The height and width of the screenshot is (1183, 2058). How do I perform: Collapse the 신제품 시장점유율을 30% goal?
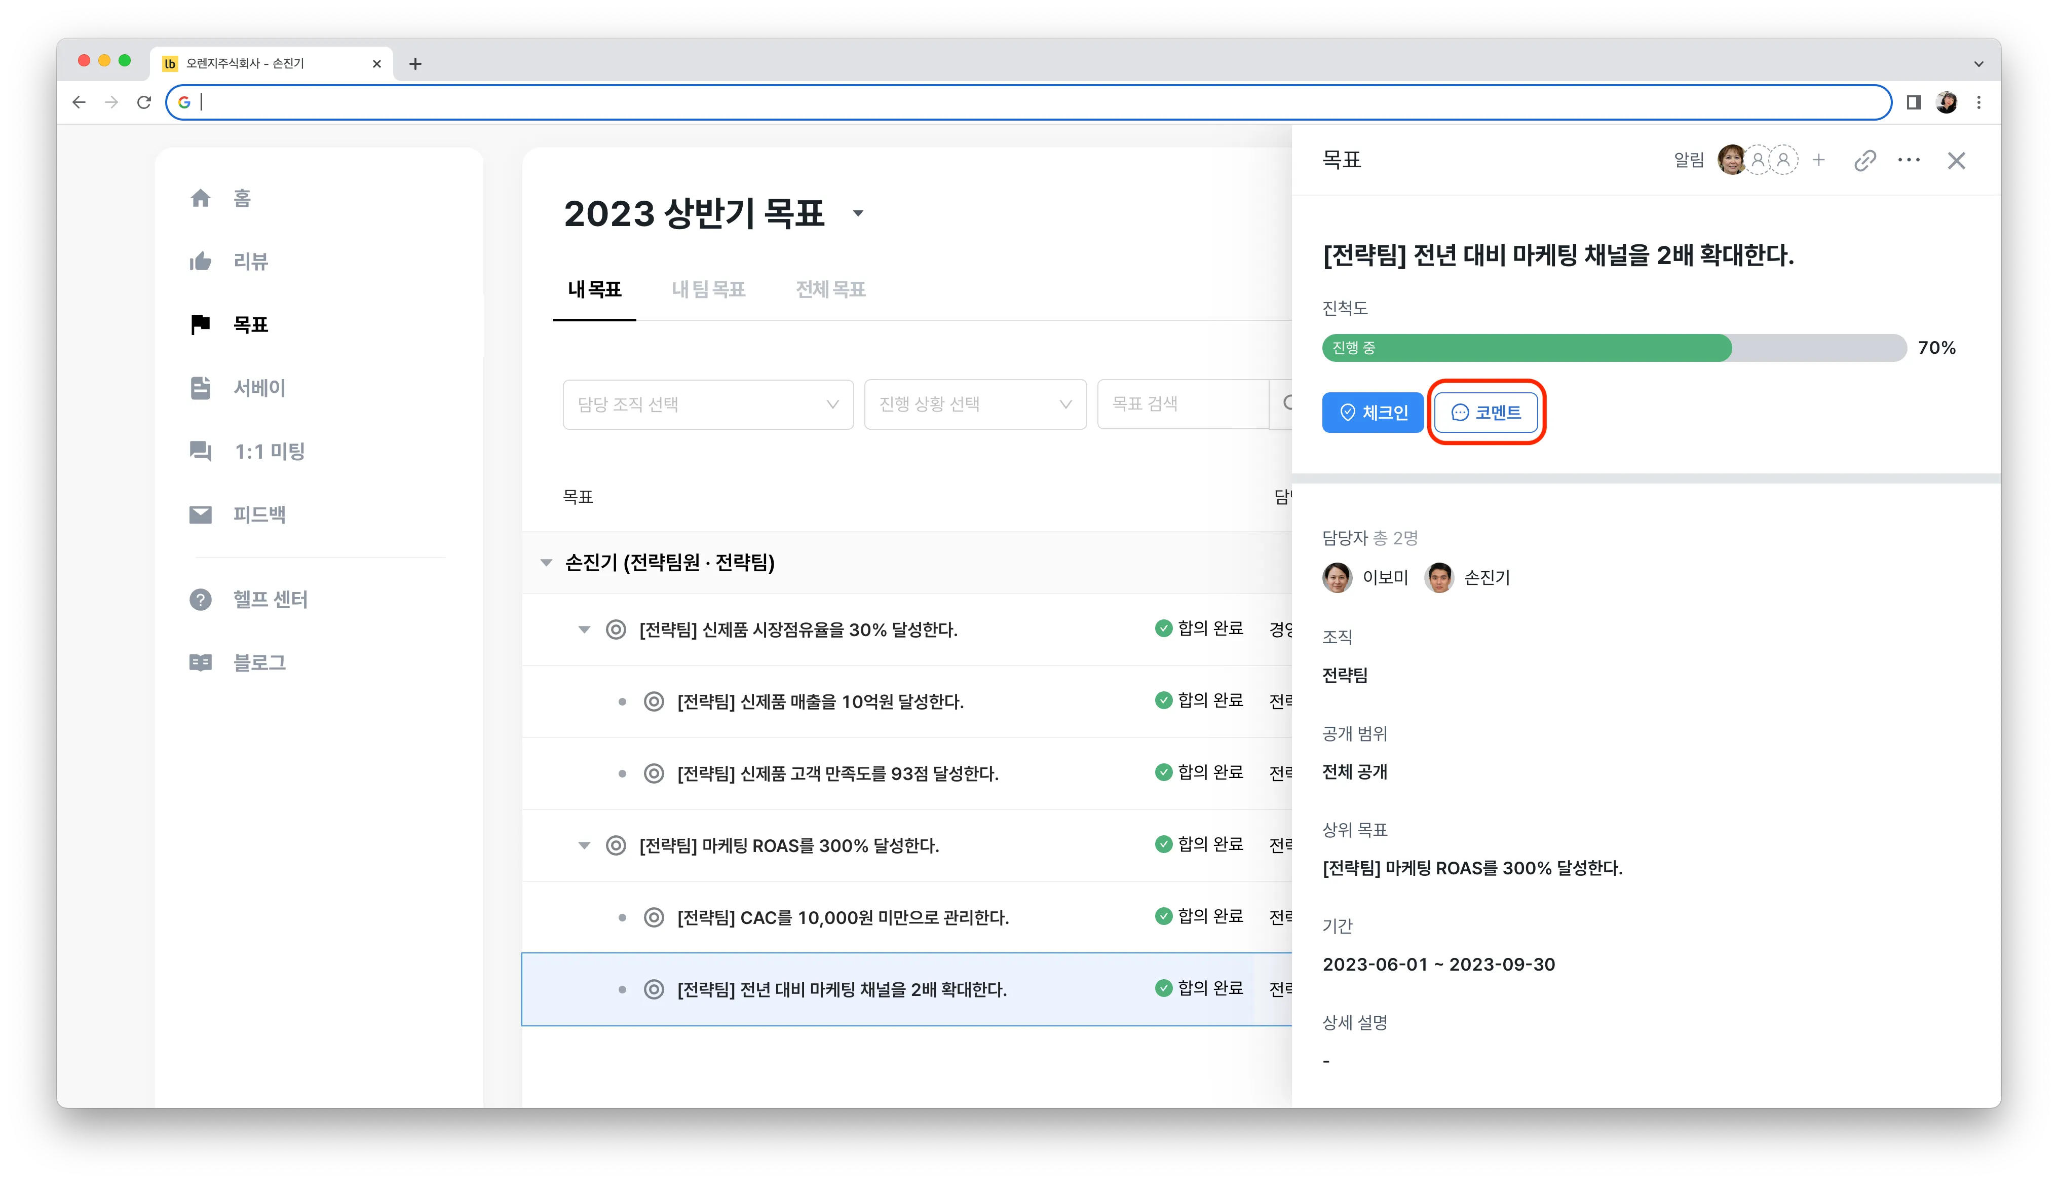tap(584, 629)
